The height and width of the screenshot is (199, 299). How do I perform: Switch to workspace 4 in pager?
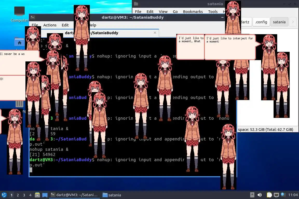point(30,195)
